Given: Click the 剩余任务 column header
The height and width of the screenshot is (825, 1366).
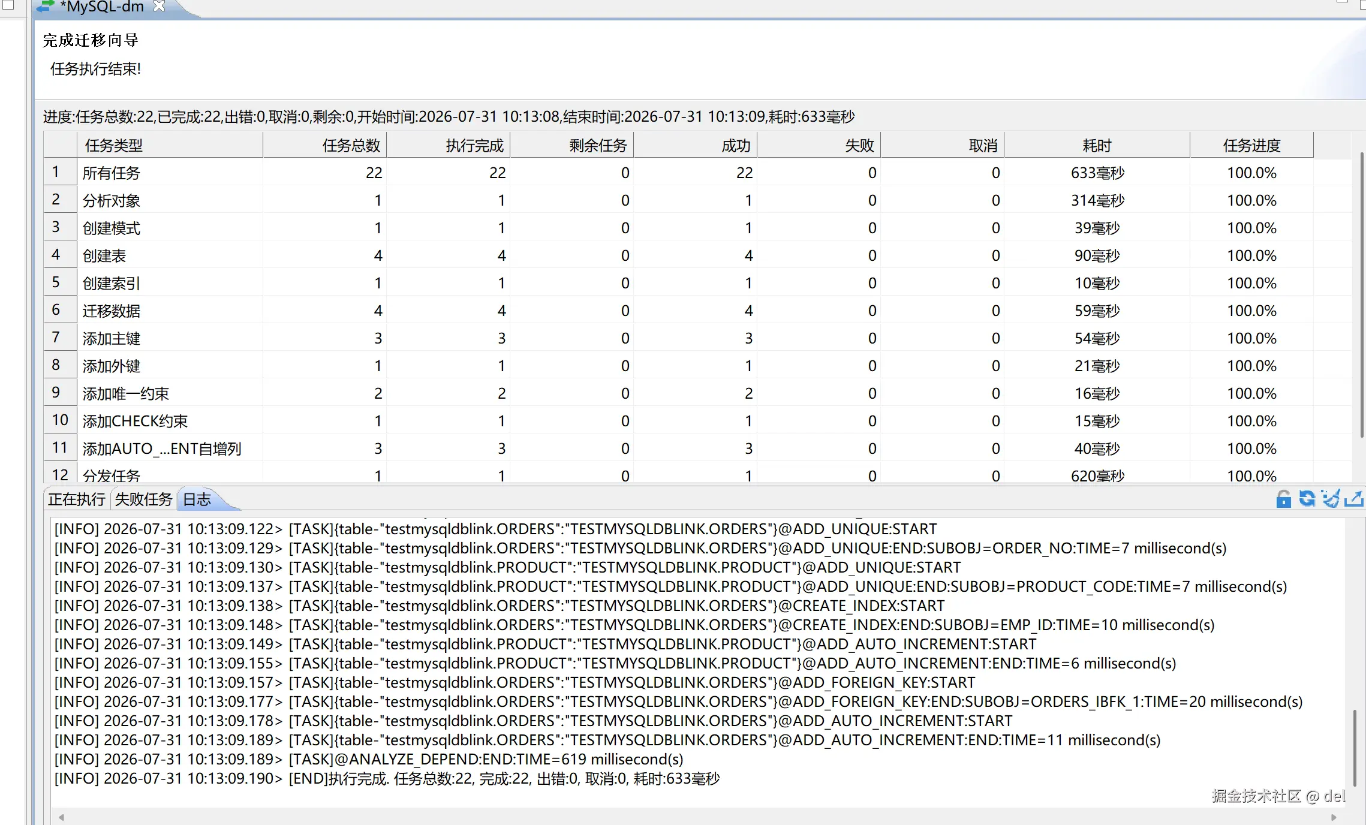Looking at the screenshot, I should 572,145.
